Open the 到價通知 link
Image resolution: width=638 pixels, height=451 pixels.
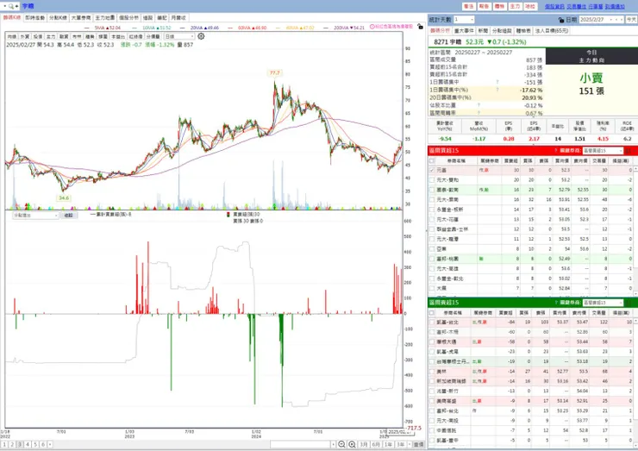[x=615, y=7]
